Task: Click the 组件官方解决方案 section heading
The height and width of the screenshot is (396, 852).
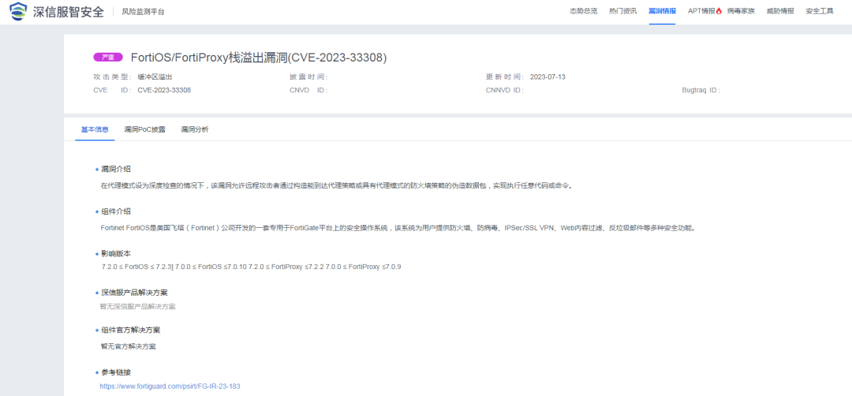Action: click(x=130, y=331)
